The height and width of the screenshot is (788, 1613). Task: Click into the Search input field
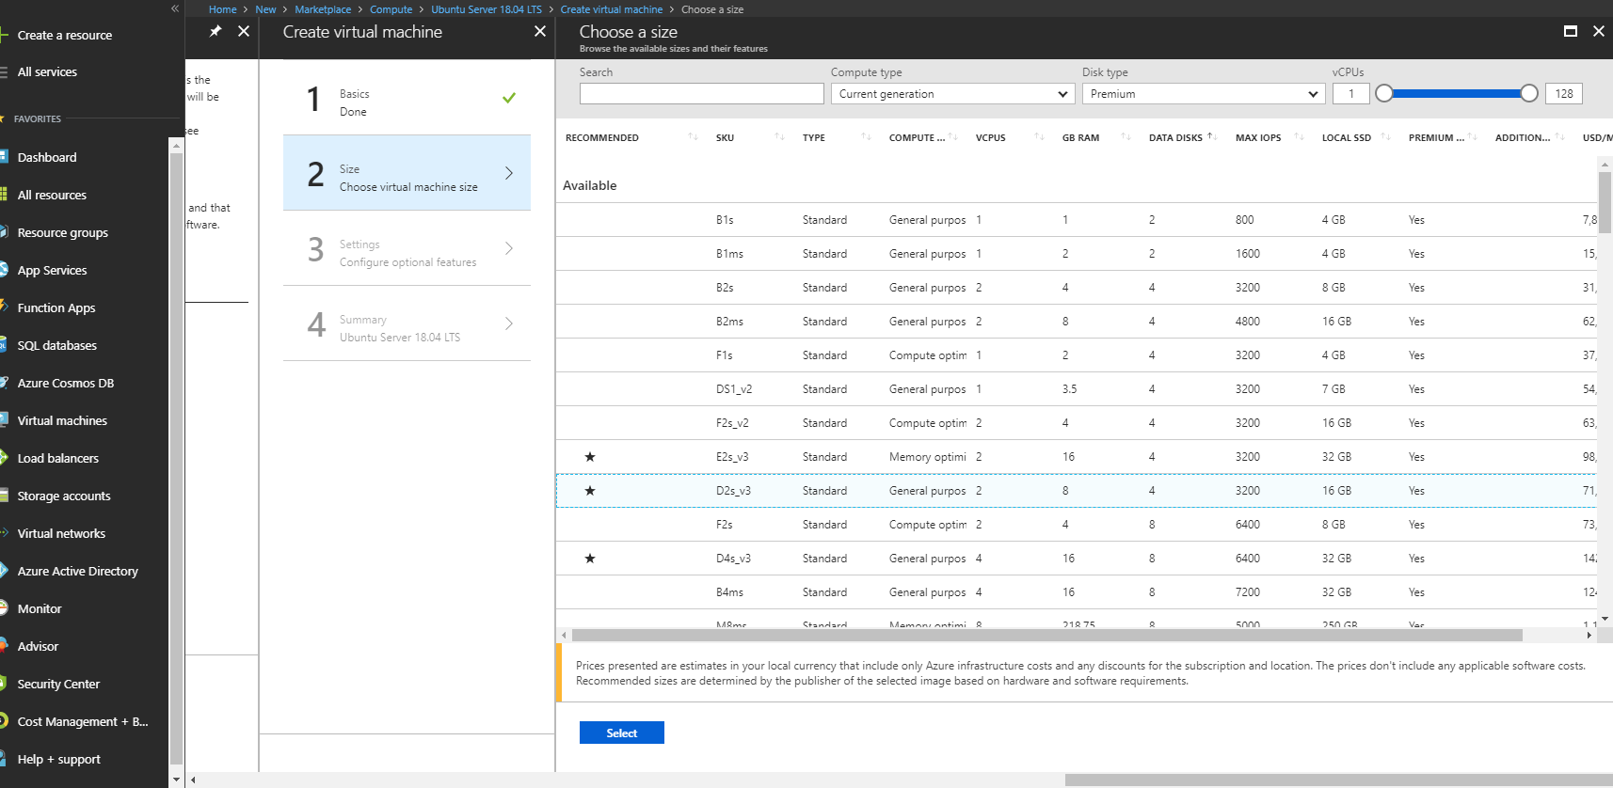(x=701, y=94)
